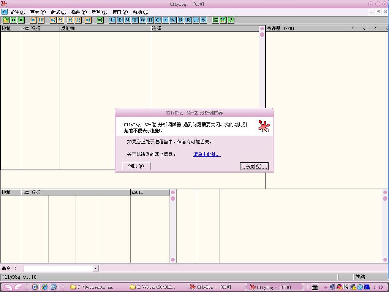
Task: Switch to C:\Documents an... taskbar window
Action: click(95, 287)
